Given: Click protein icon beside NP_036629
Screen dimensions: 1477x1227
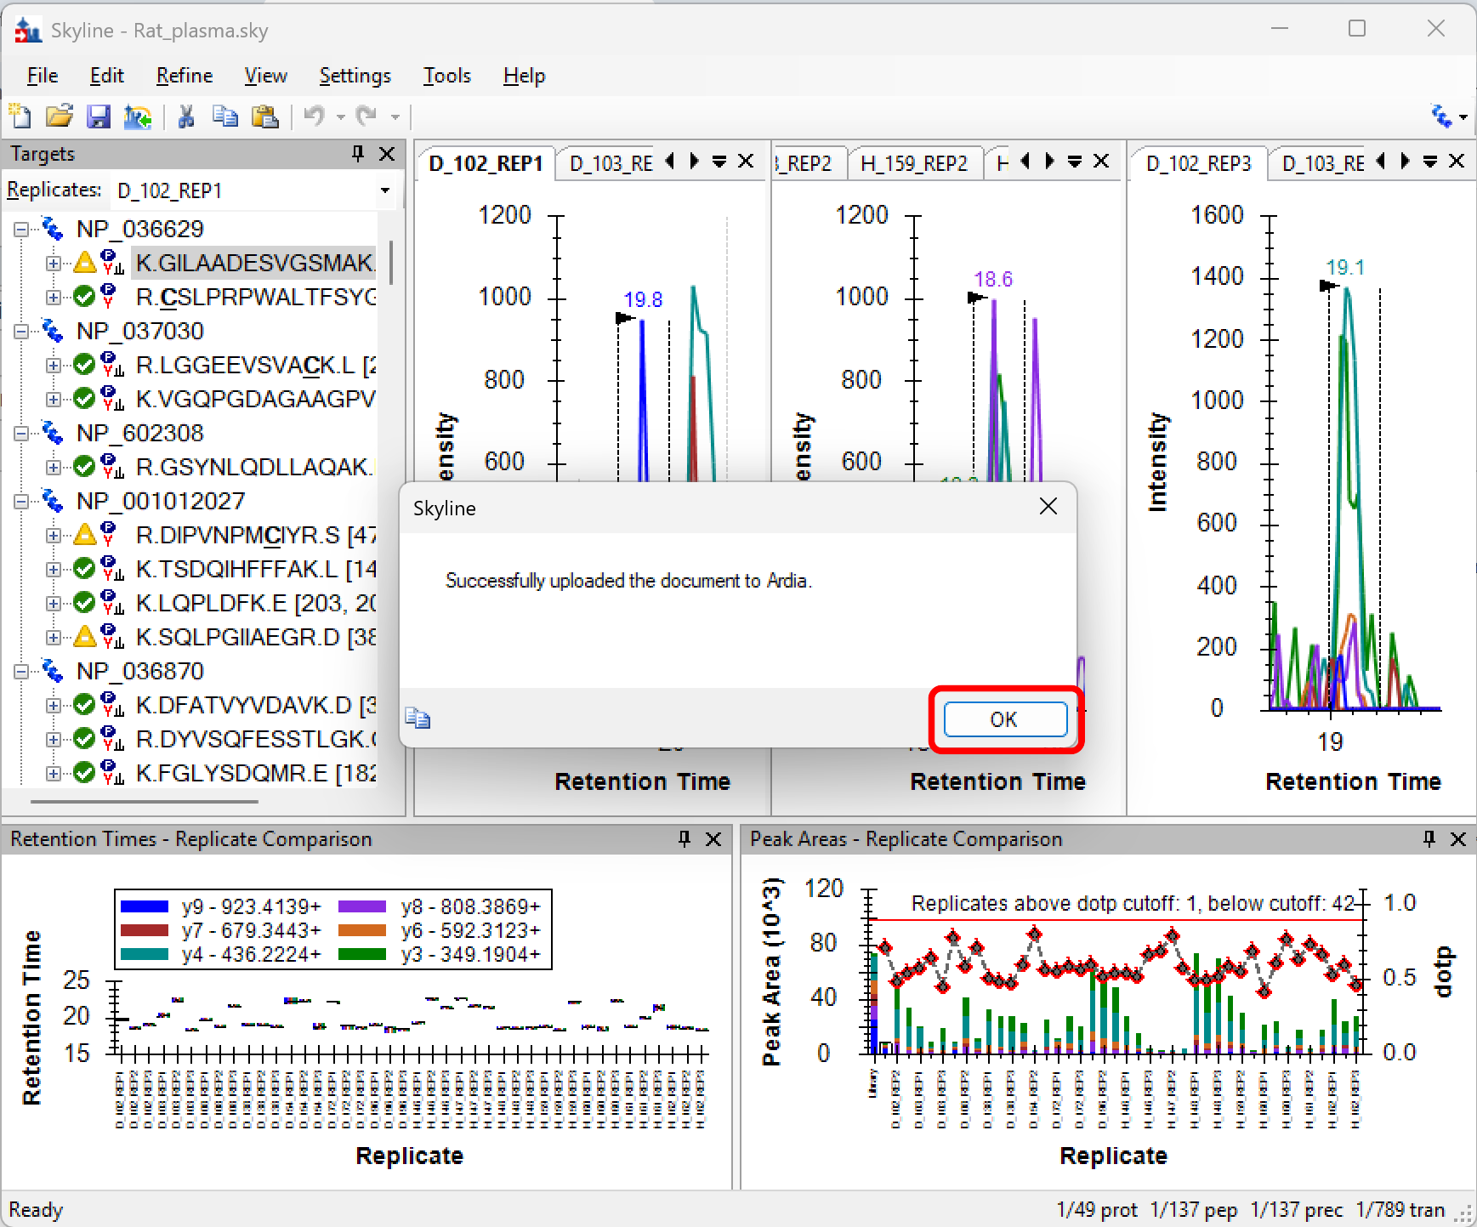Looking at the screenshot, I should [53, 229].
